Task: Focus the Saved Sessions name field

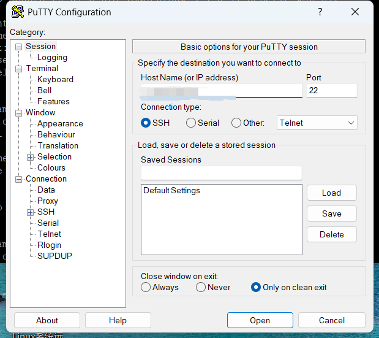Action: tap(222, 173)
